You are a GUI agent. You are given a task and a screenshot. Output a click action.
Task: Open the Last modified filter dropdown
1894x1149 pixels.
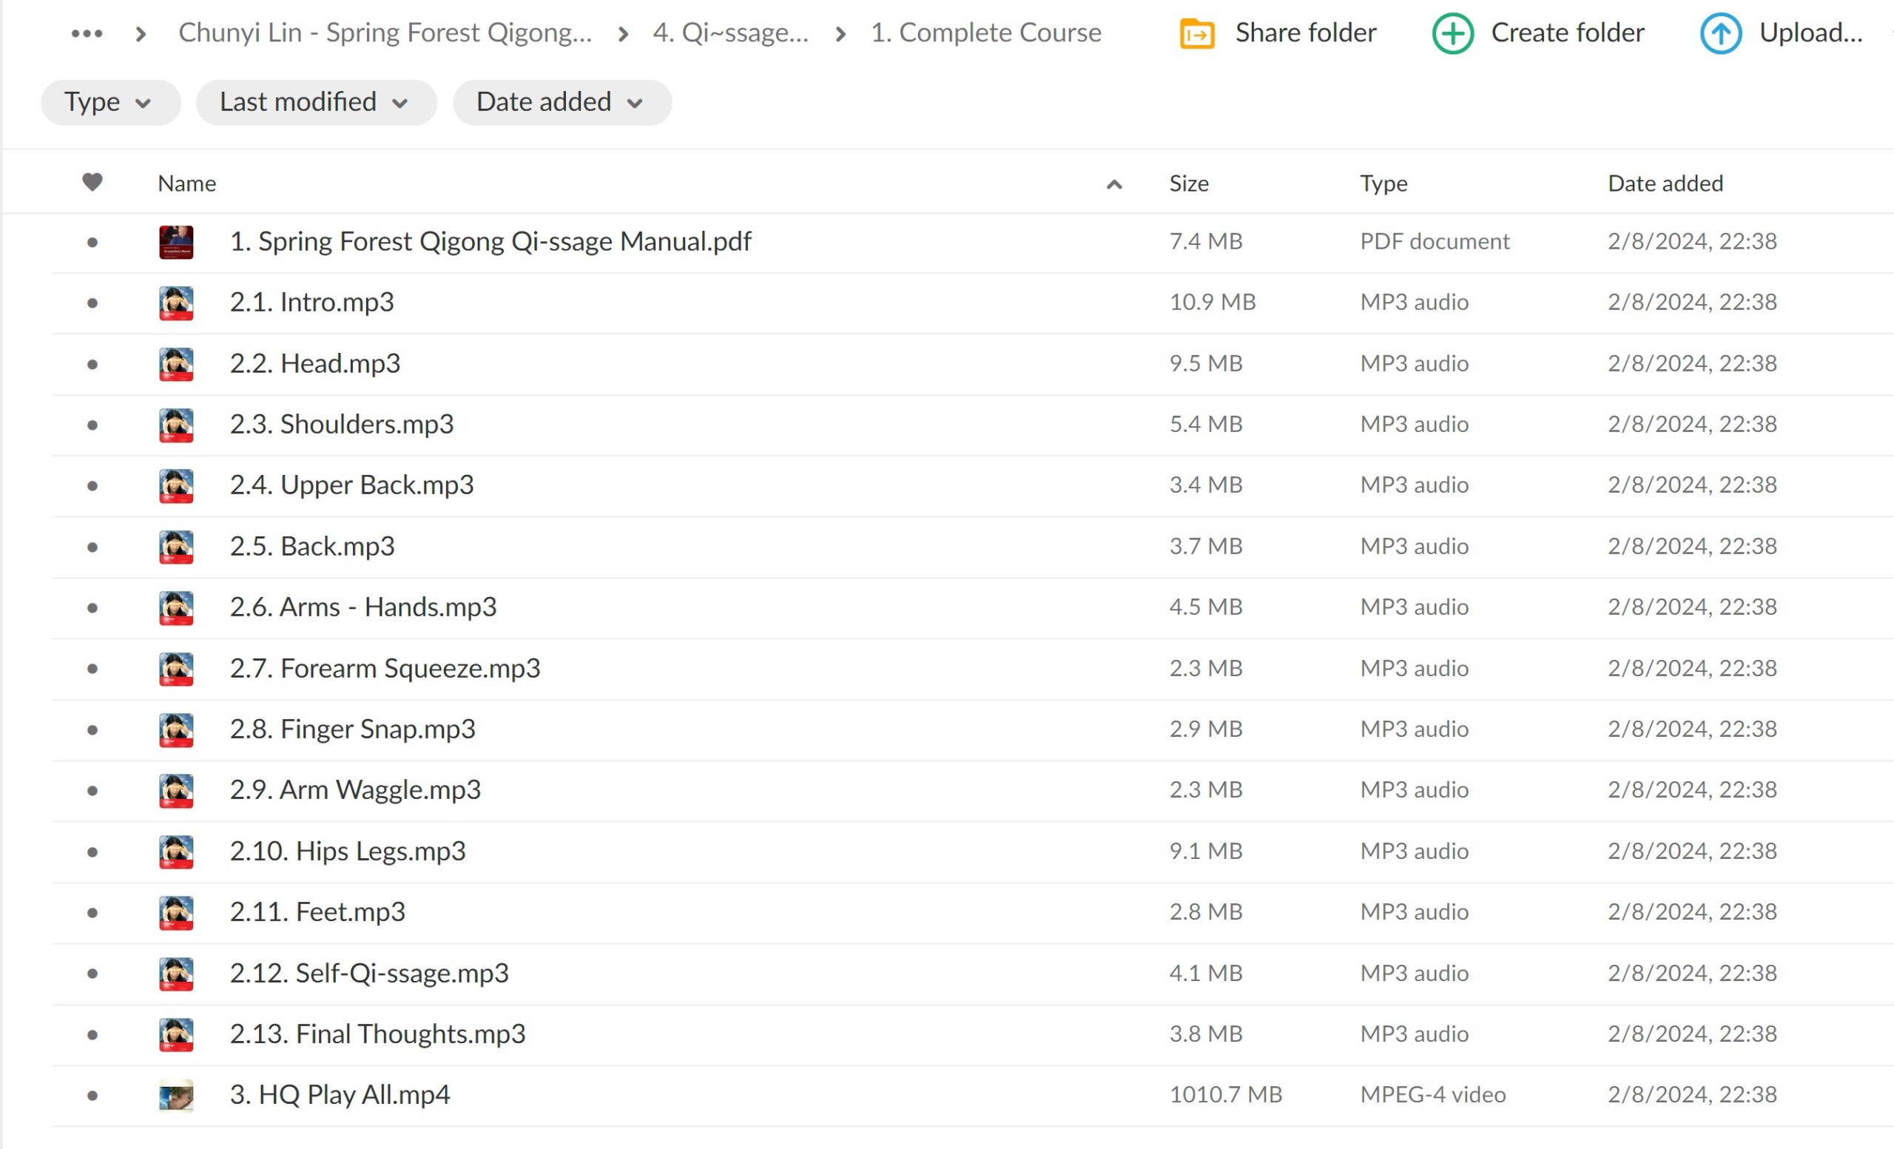(x=317, y=102)
